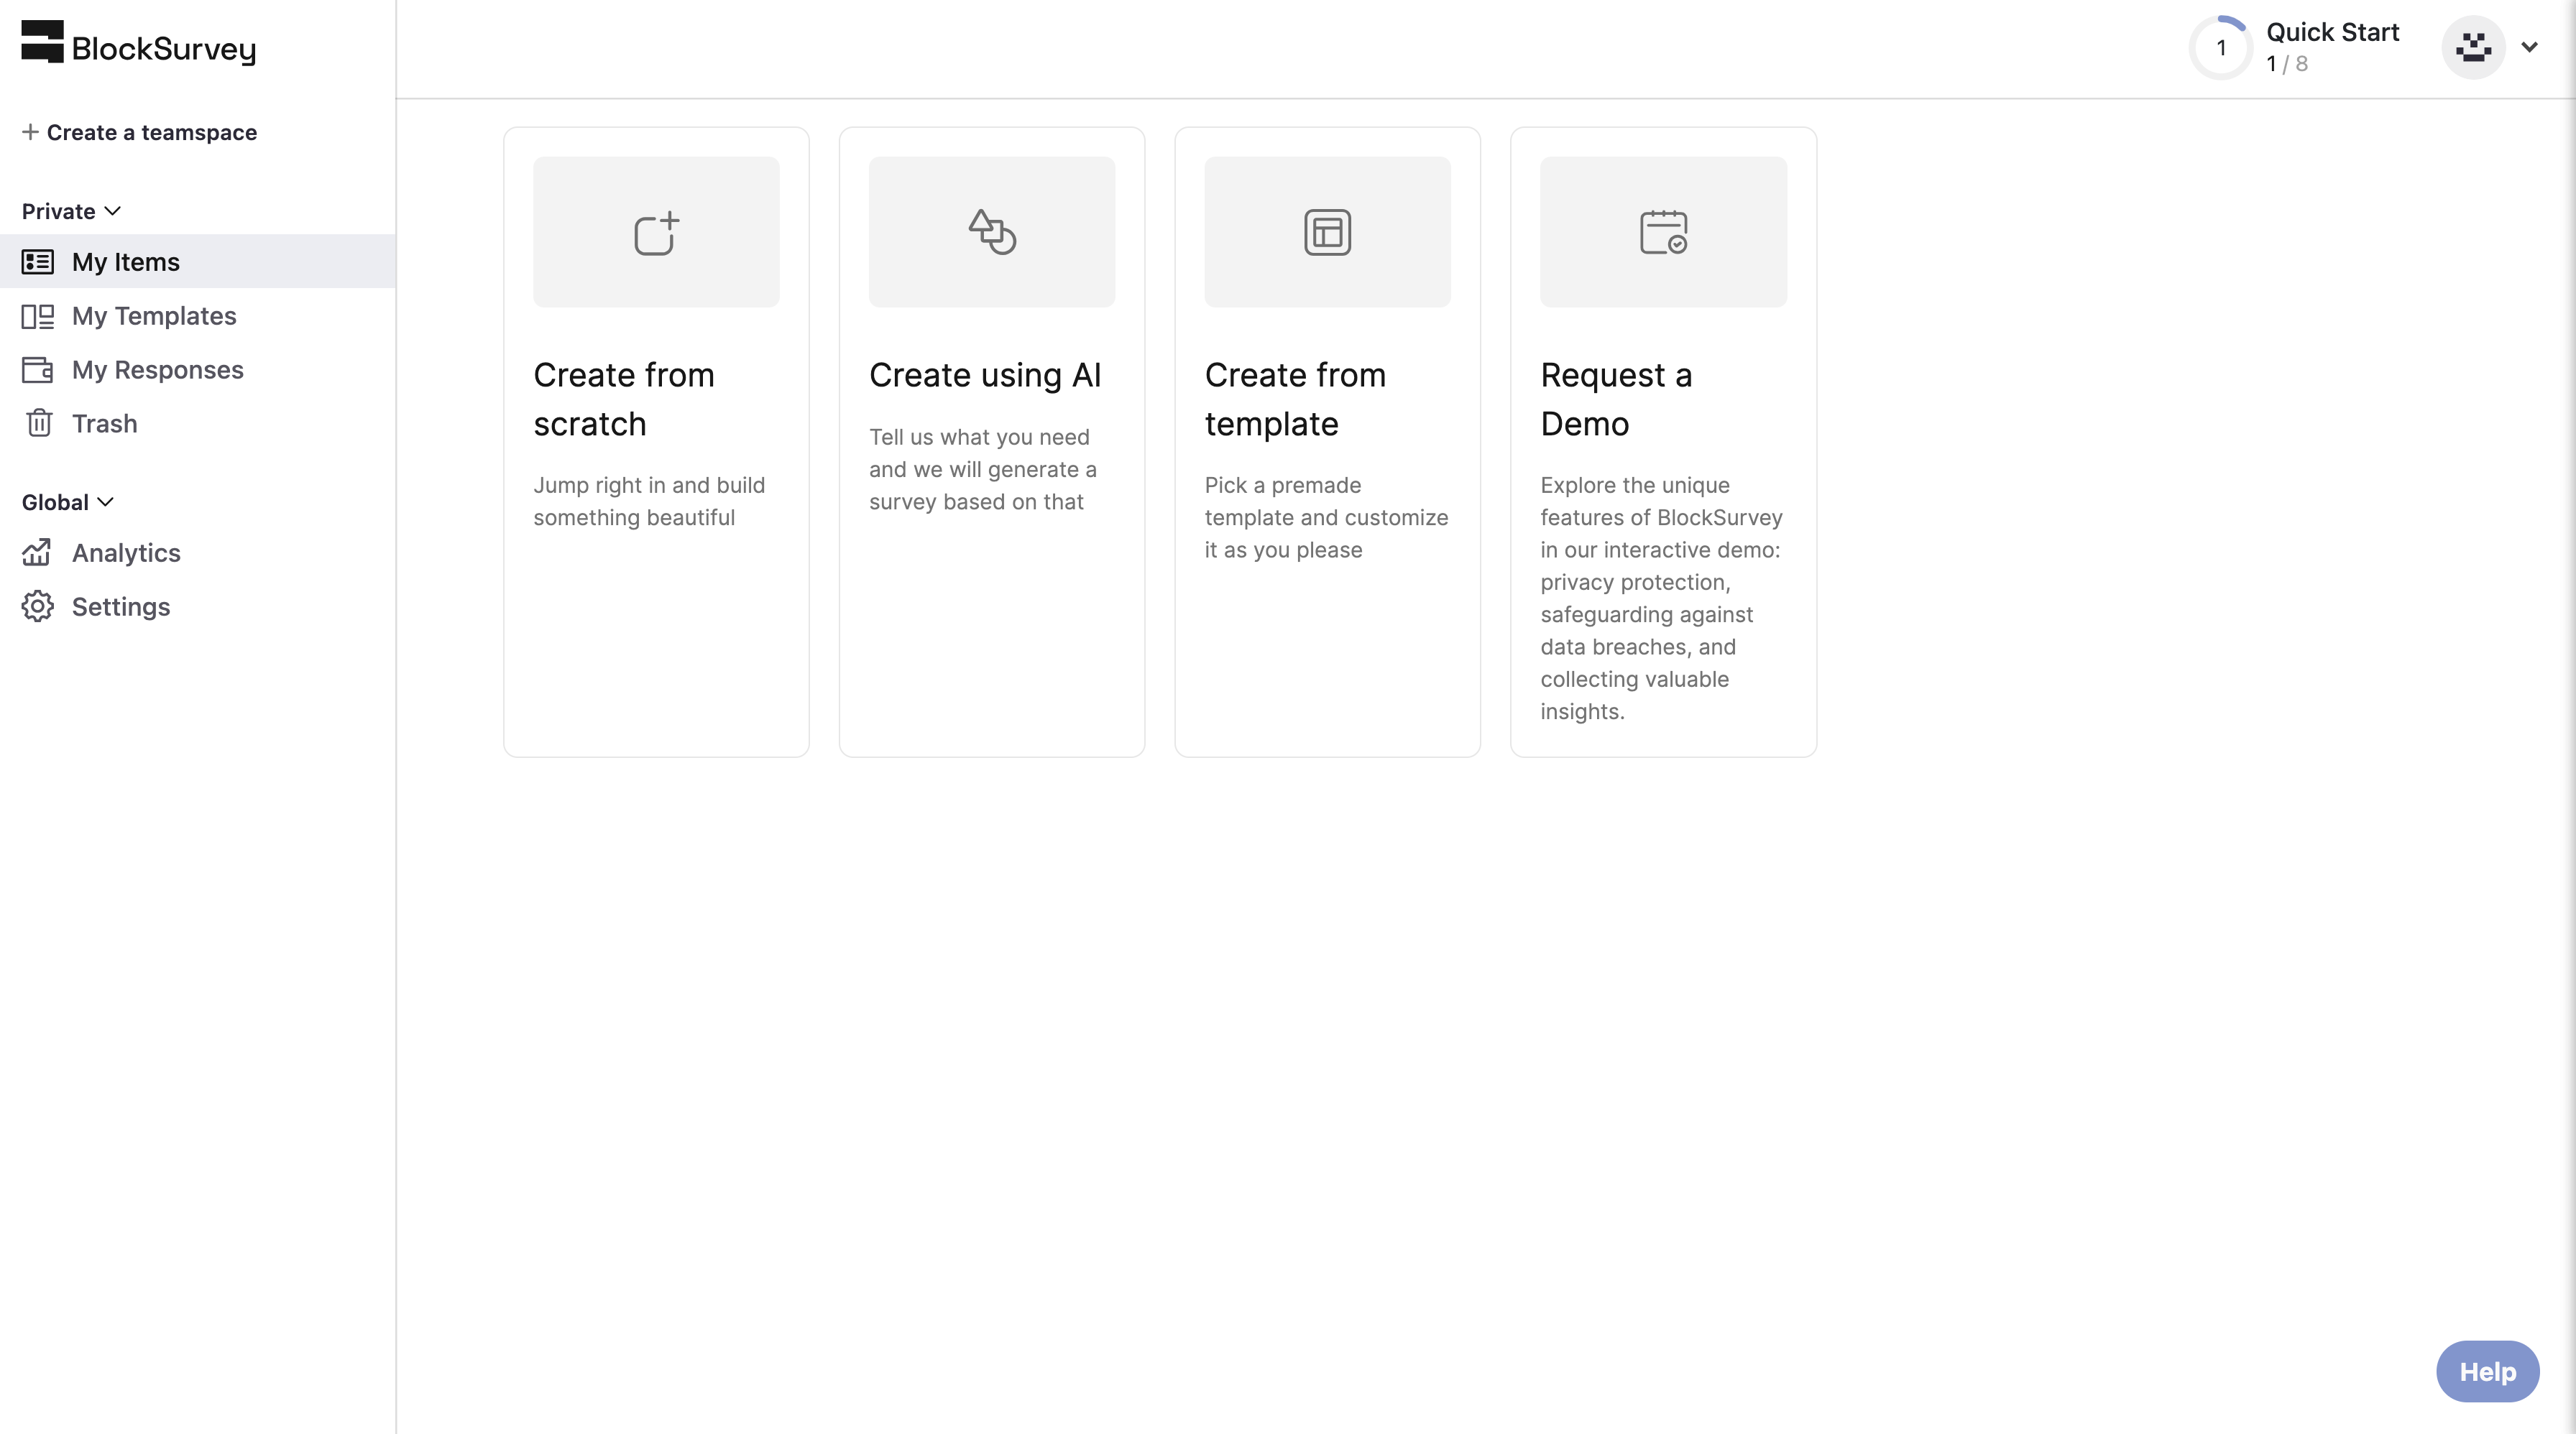Click the My Responses icon

(x=38, y=370)
